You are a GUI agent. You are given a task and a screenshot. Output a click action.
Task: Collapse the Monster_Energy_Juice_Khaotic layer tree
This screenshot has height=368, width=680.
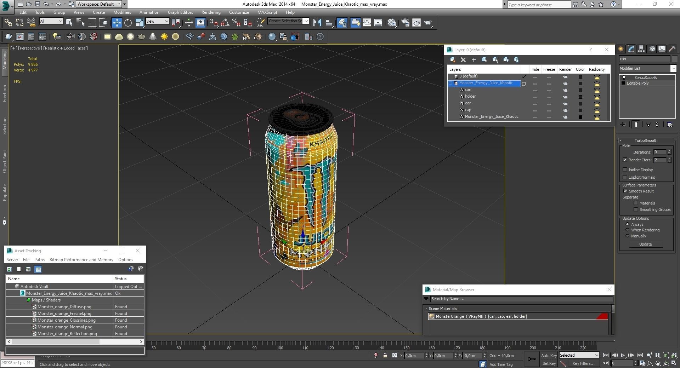click(x=451, y=83)
